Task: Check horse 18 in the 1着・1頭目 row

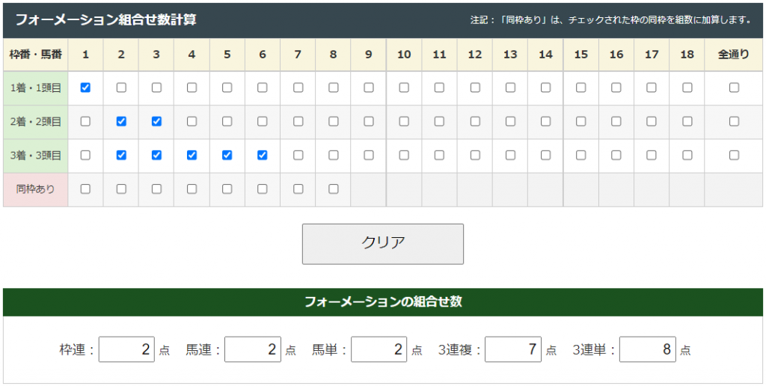Action: [687, 88]
